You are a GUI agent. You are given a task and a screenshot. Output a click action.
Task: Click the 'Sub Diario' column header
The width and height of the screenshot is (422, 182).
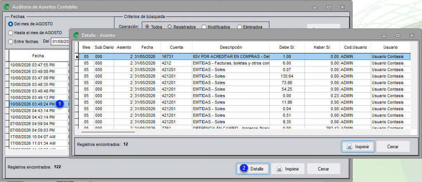click(104, 47)
